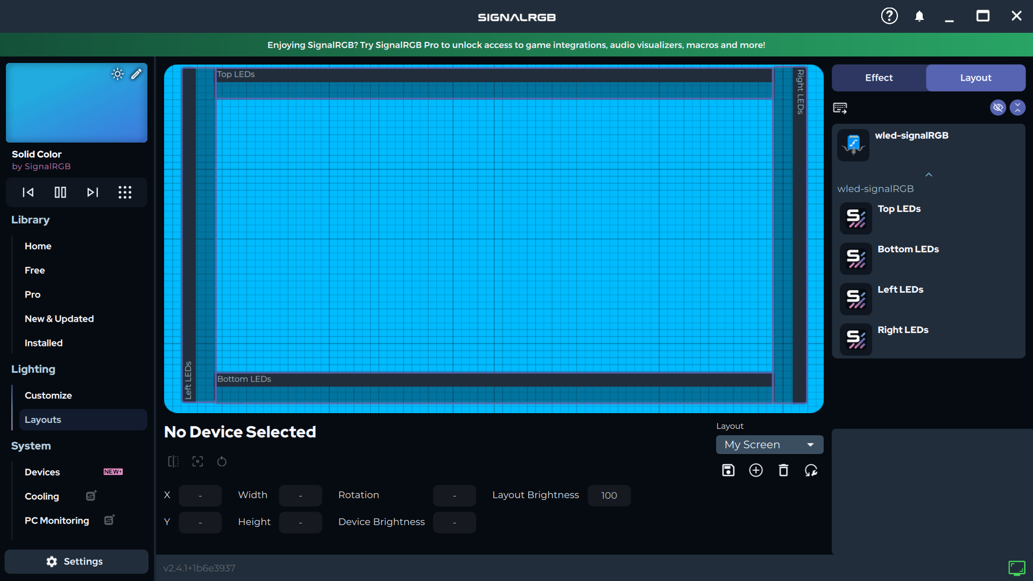
Task: Open Layouts under Lighting
Action: point(83,420)
